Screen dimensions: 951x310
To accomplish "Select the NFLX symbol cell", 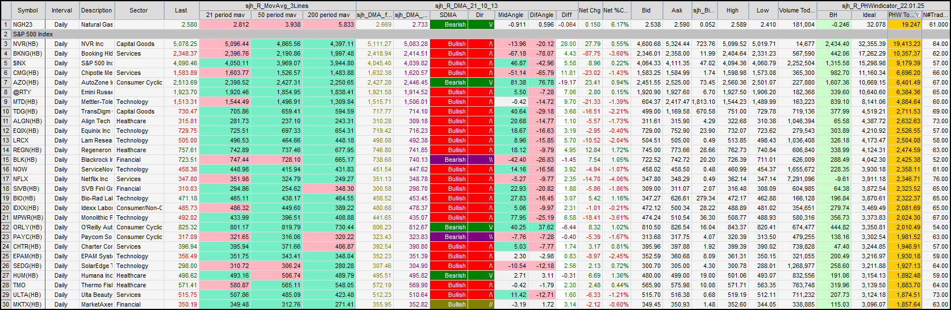I will pos(28,179).
